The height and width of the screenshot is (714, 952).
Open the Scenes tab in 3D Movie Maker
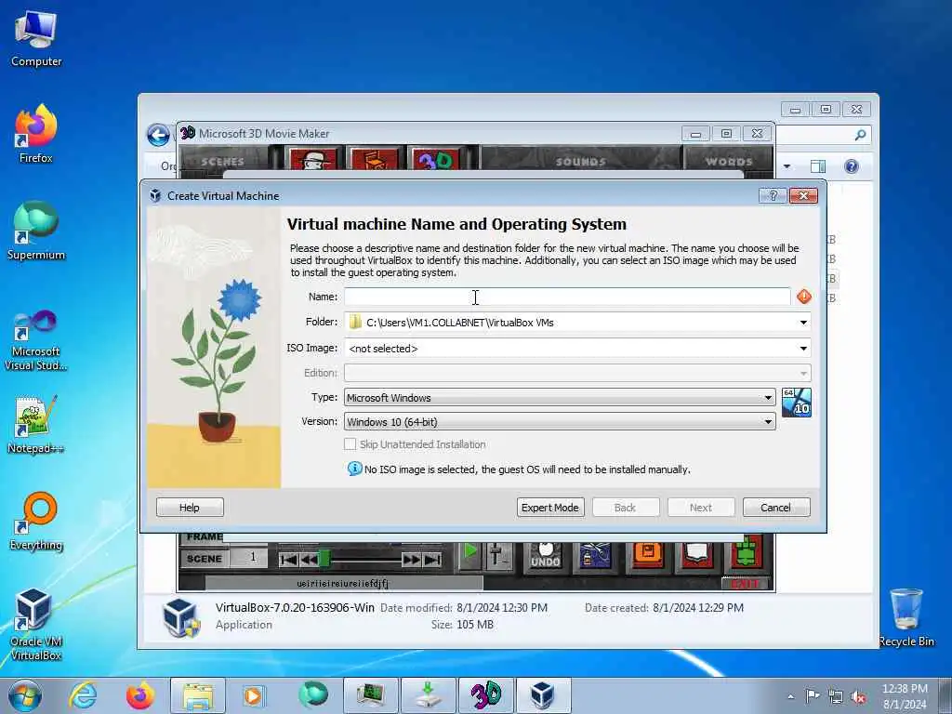(x=223, y=162)
